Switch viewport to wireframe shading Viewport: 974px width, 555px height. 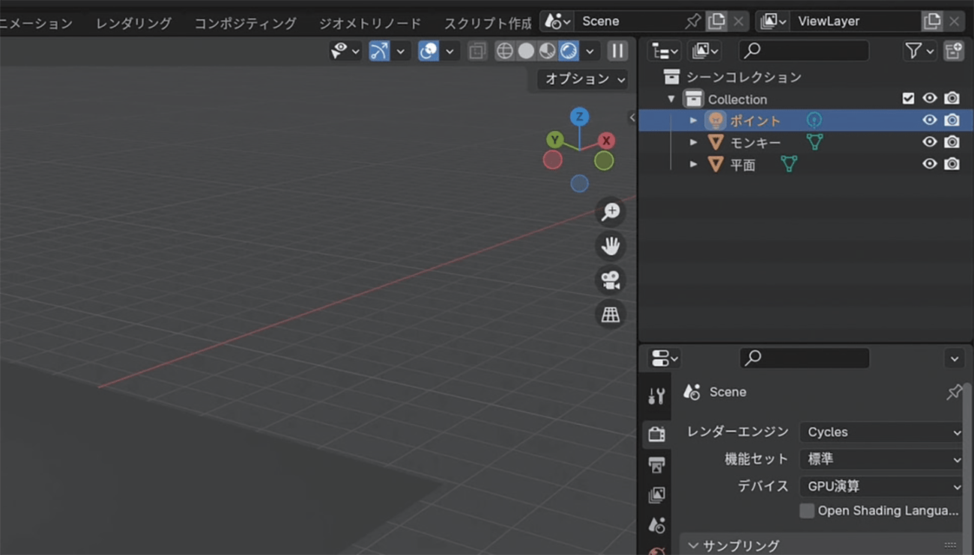(505, 51)
